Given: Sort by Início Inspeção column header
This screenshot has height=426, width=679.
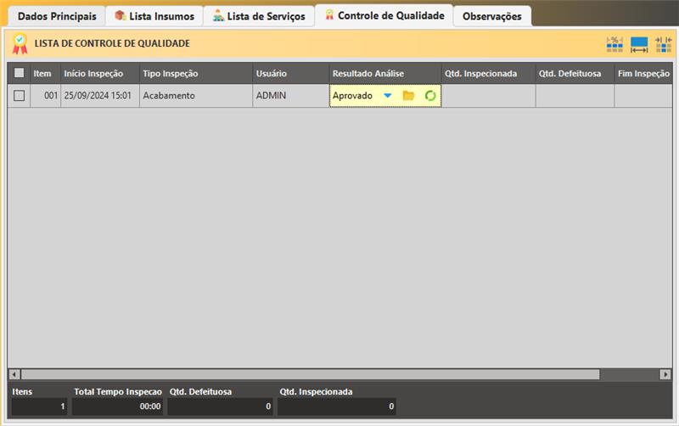Looking at the screenshot, I should coord(93,74).
